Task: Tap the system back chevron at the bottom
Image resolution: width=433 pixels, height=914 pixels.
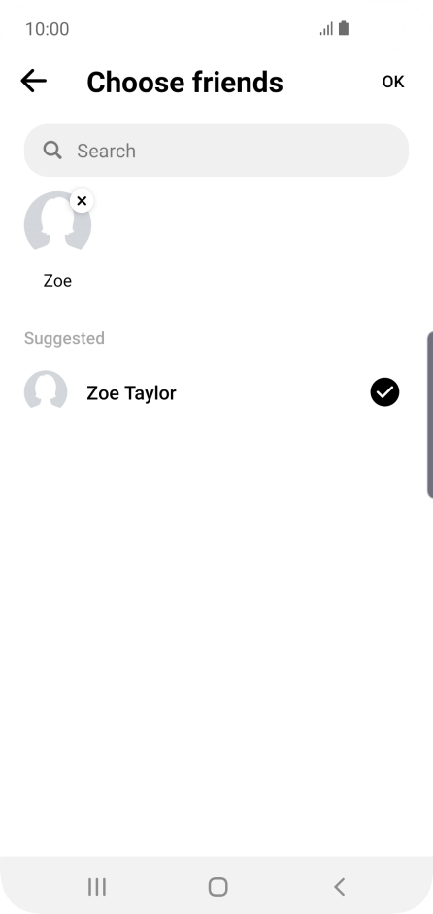Action: pos(339,887)
